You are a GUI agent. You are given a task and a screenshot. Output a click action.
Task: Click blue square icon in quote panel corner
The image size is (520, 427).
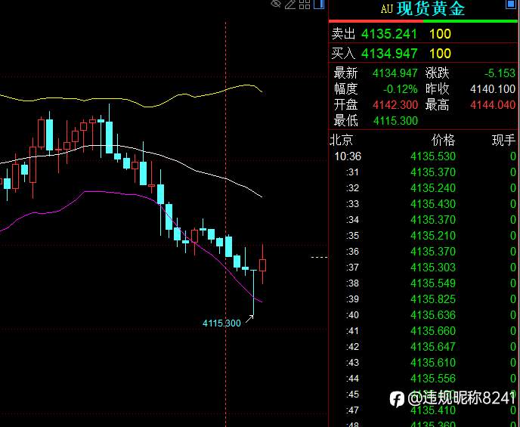coord(511,4)
